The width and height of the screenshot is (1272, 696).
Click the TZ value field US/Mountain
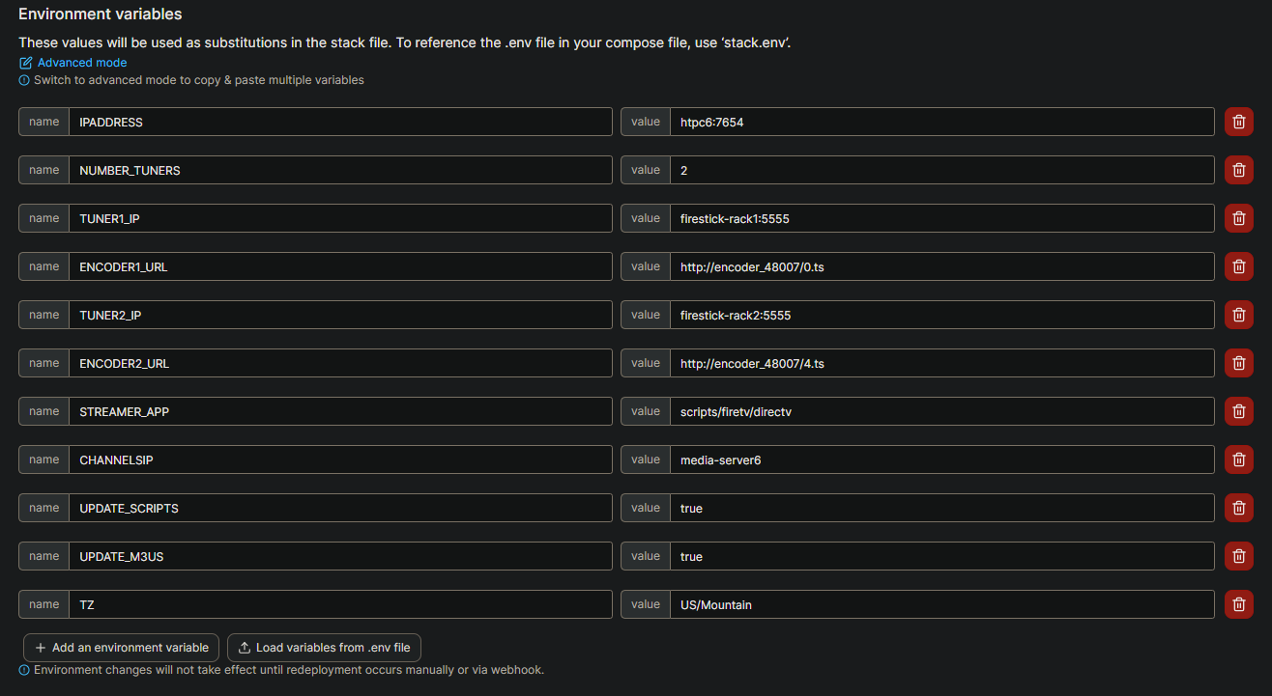click(941, 604)
